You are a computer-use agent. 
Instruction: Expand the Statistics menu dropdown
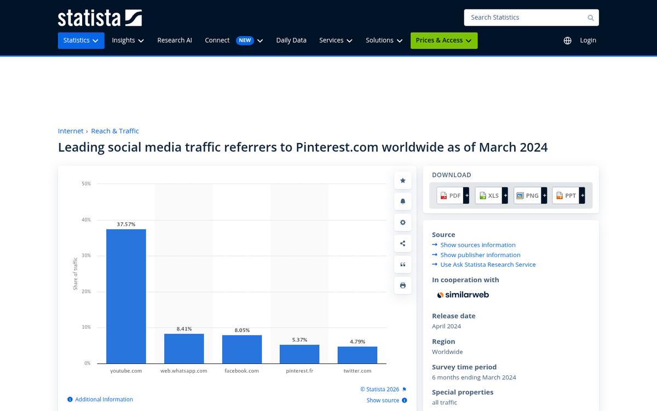click(80, 40)
